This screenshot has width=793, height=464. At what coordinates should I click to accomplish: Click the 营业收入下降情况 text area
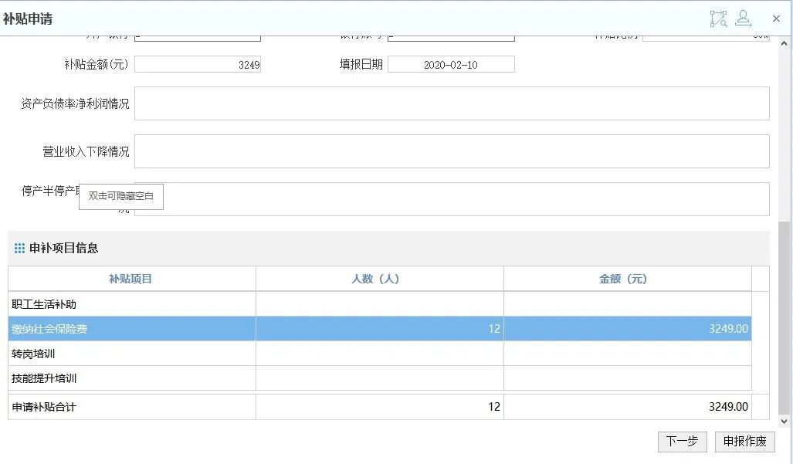coord(452,151)
